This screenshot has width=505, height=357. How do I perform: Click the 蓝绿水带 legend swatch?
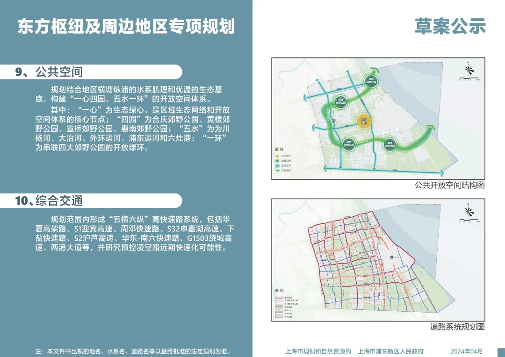coord(277,166)
